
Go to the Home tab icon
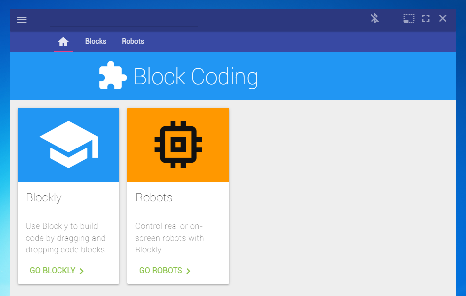(x=63, y=41)
